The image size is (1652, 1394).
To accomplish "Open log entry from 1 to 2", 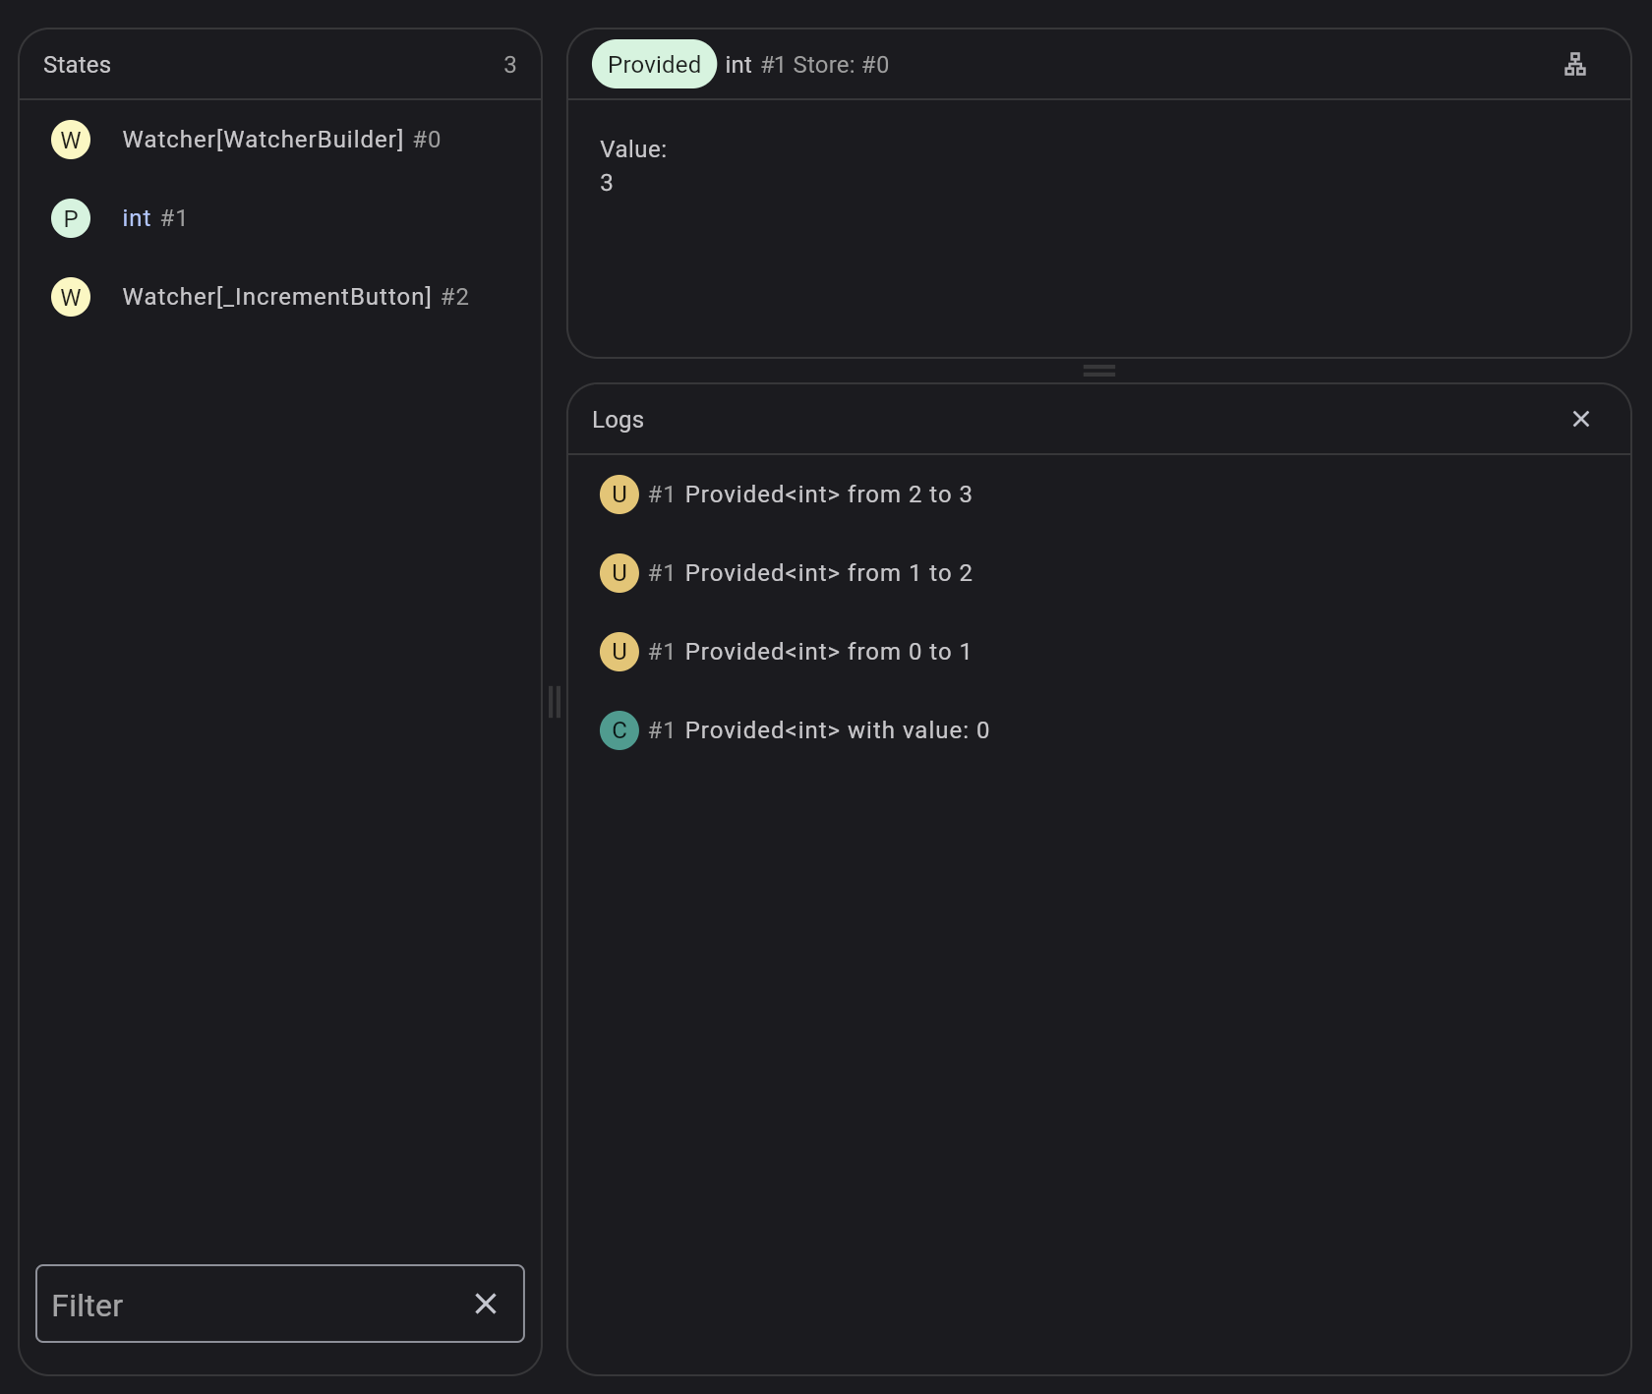I will (x=1098, y=573).
